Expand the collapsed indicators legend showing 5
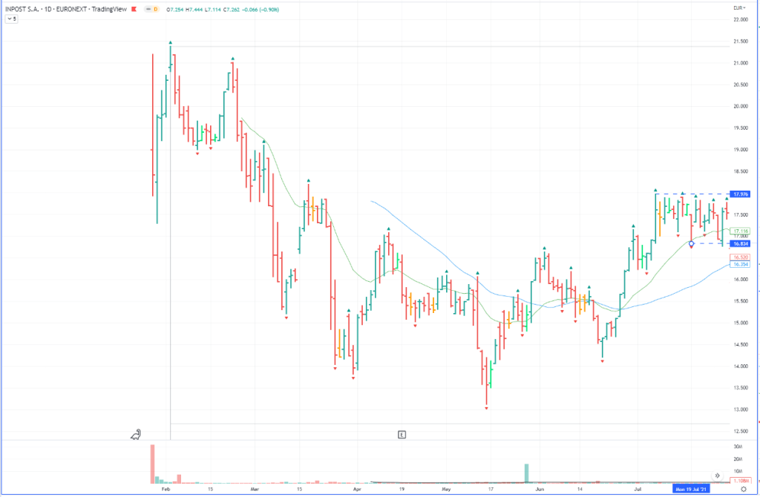Screen dimensions: 760x497 click(13, 19)
